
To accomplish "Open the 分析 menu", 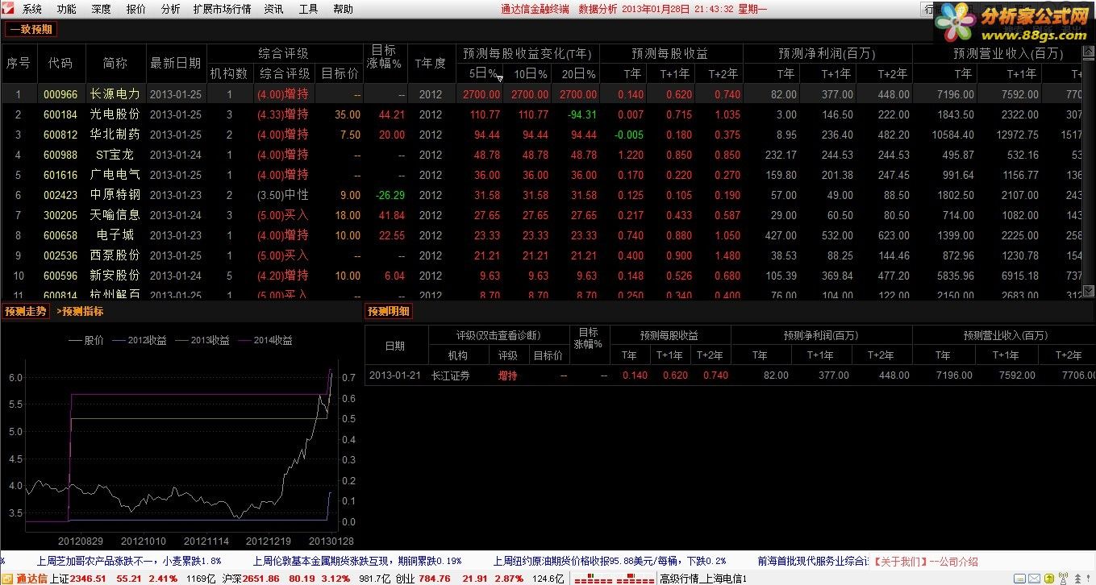I will (x=170, y=10).
